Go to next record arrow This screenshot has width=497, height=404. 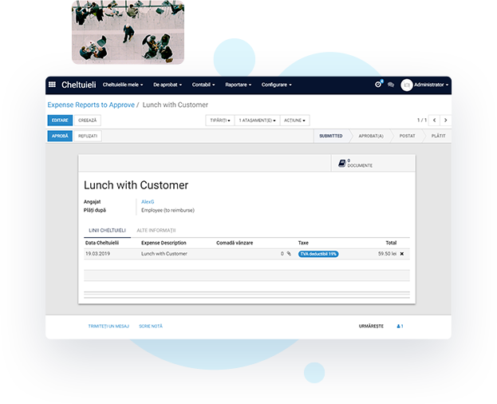[445, 121]
